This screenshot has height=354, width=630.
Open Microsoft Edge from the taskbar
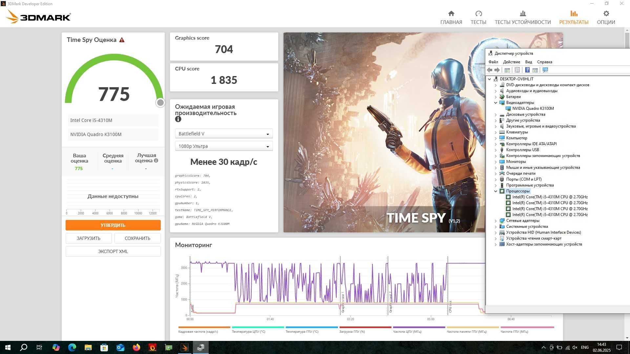click(72, 347)
